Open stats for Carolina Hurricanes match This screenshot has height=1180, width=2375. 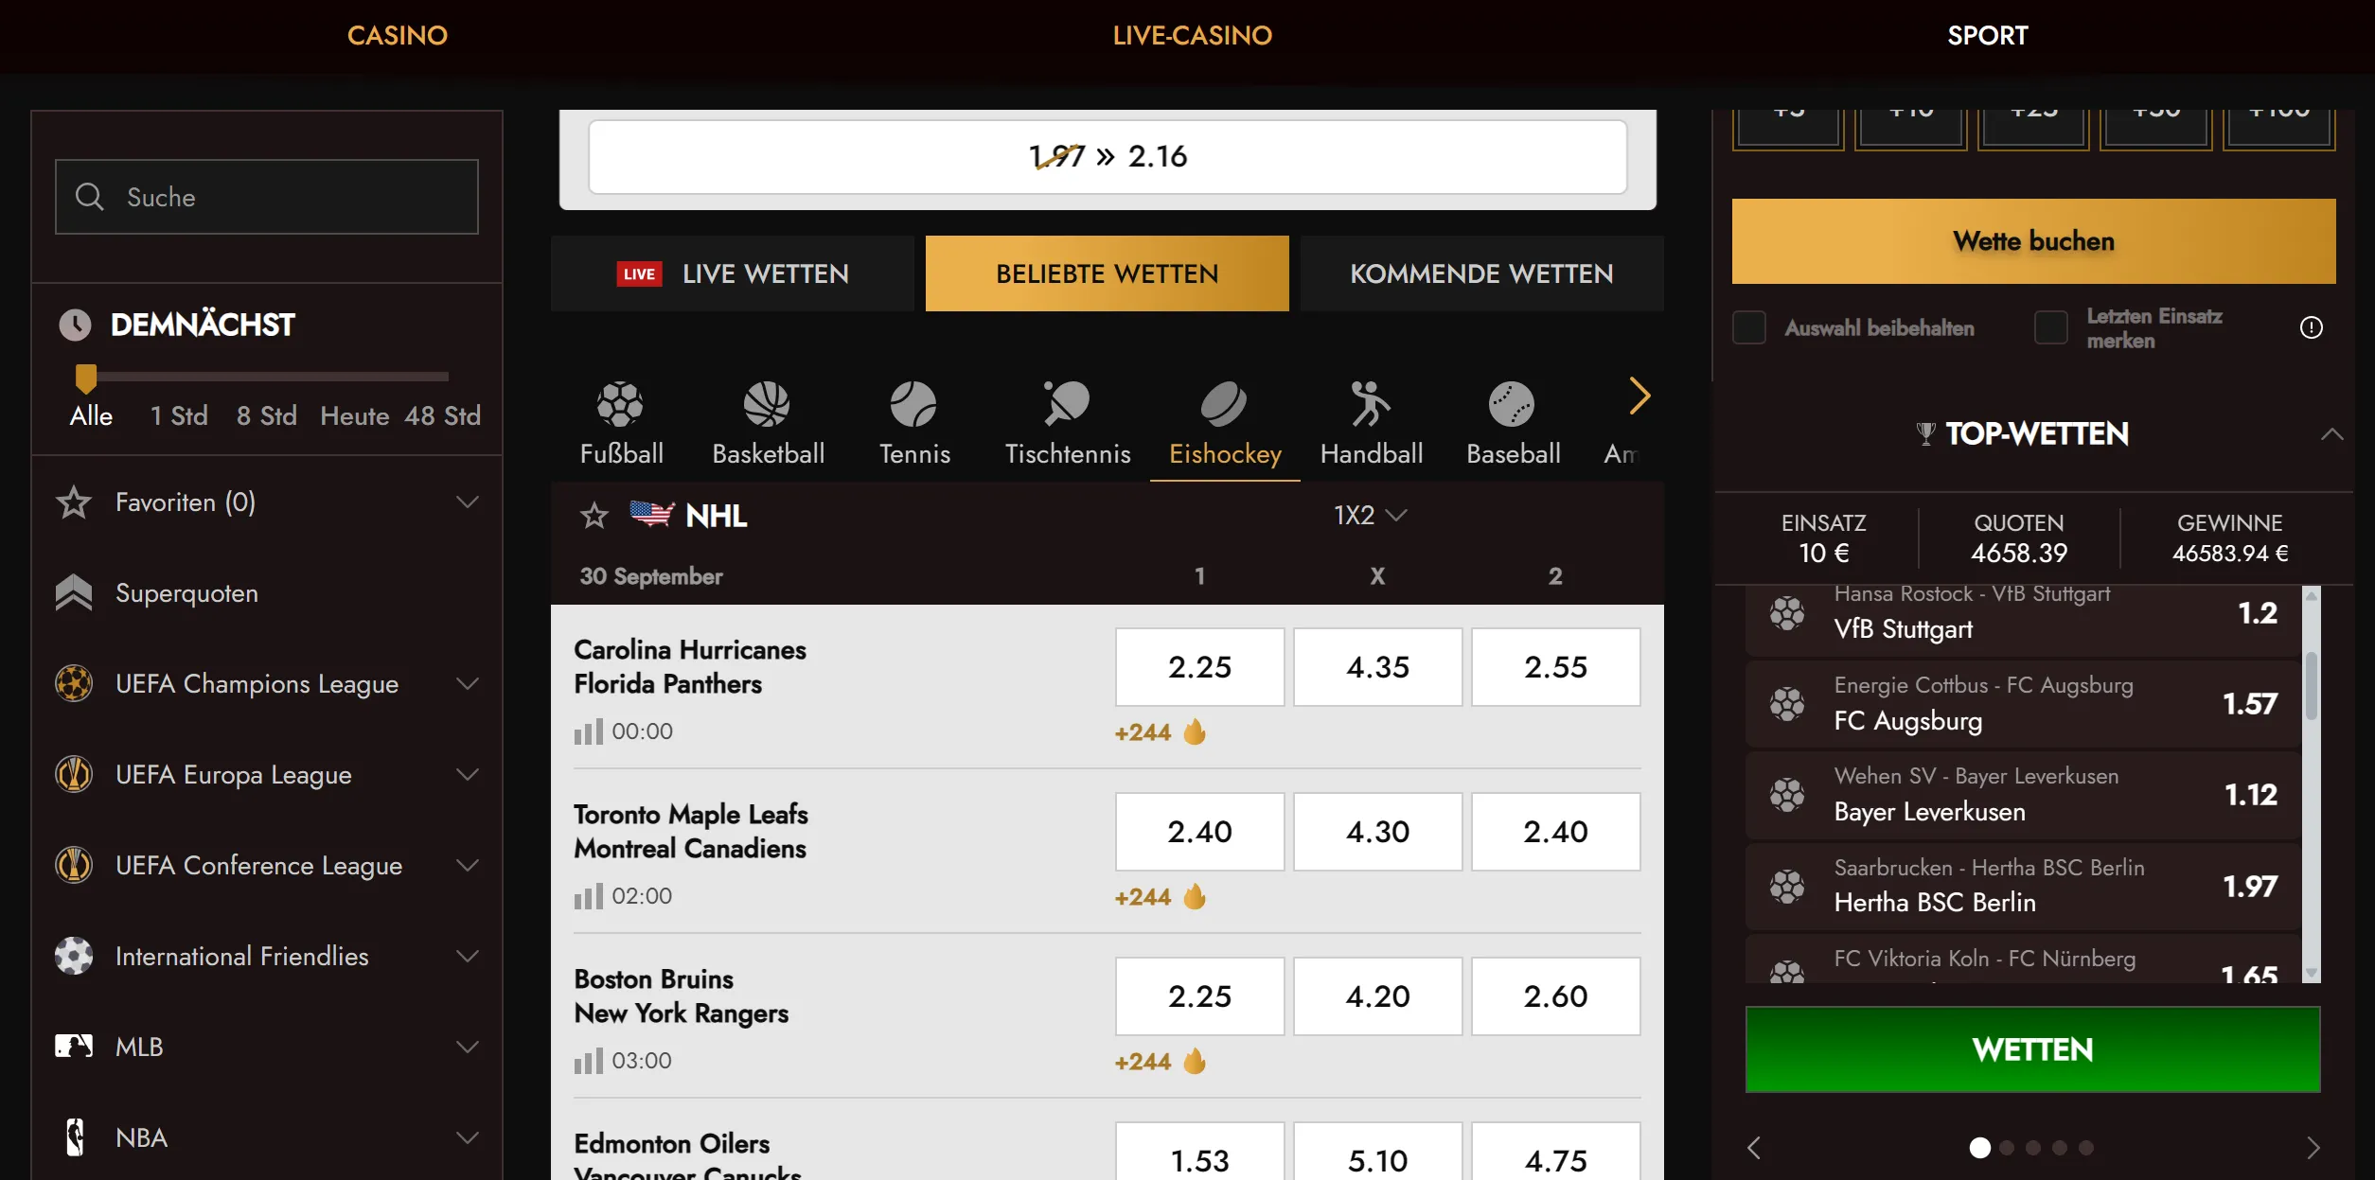coord(588,731)
